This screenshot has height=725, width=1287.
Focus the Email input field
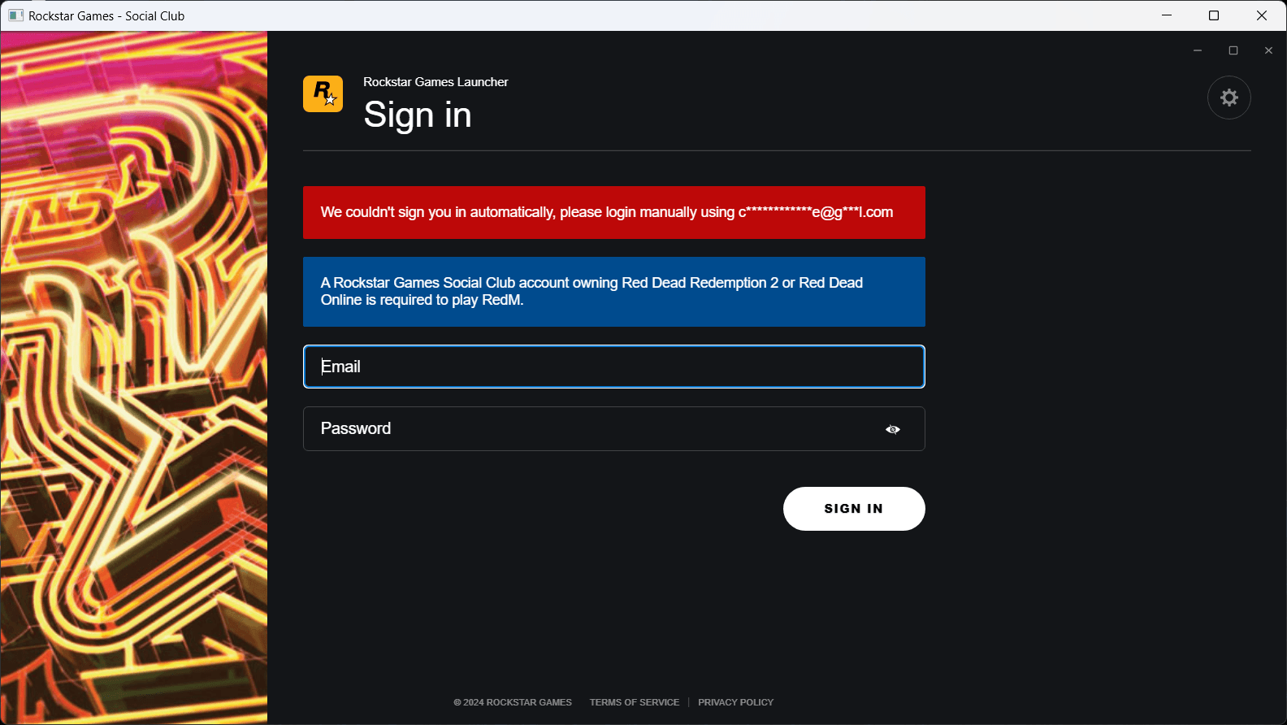(x=613, y=367)
